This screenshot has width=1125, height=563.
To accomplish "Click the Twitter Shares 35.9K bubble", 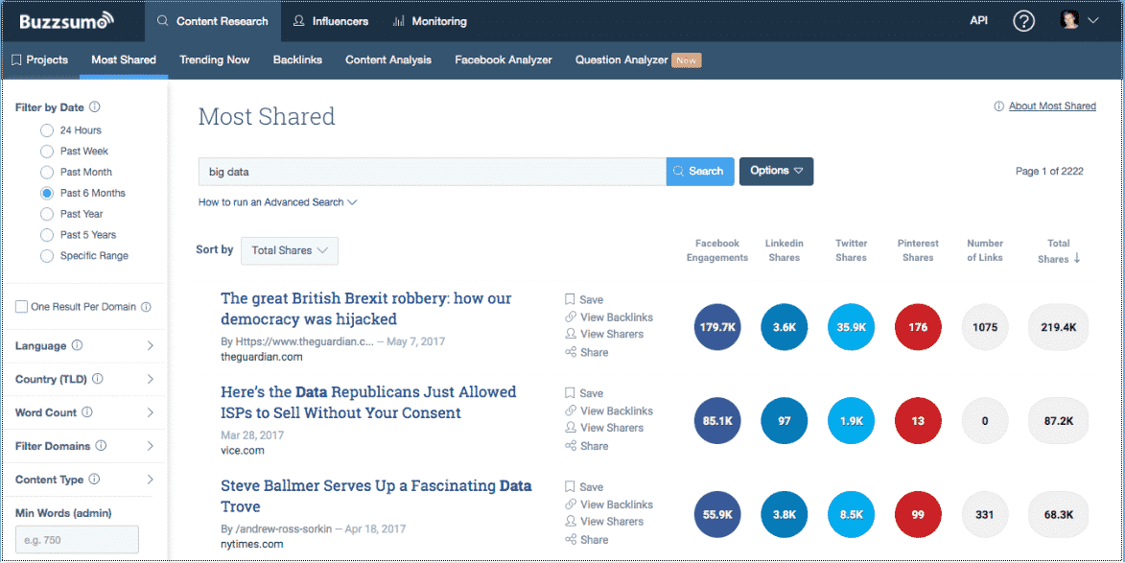I will click(851, 327).
